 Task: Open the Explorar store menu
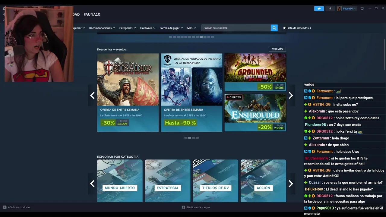79,28
